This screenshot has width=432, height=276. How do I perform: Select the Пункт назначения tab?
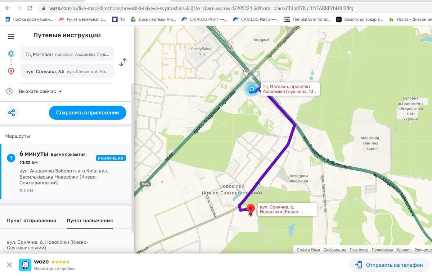90,221
